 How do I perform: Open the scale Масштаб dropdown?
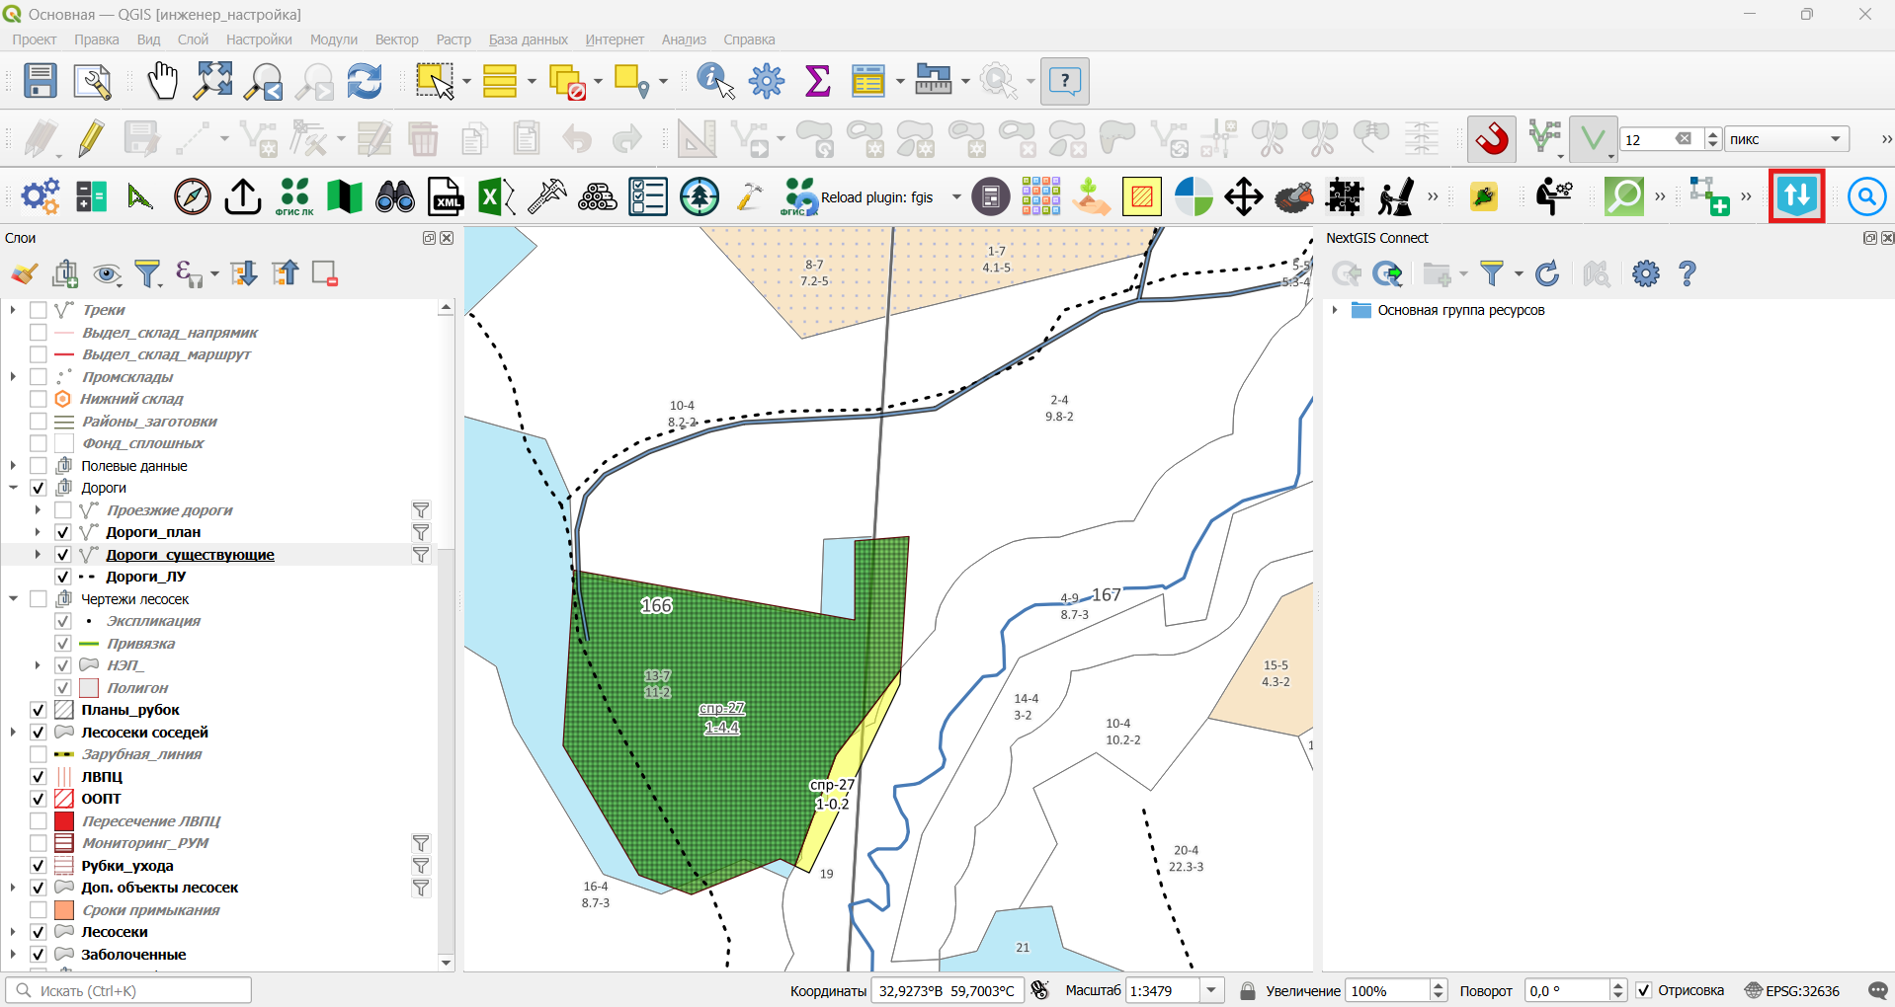click(x=1211, y=990)
